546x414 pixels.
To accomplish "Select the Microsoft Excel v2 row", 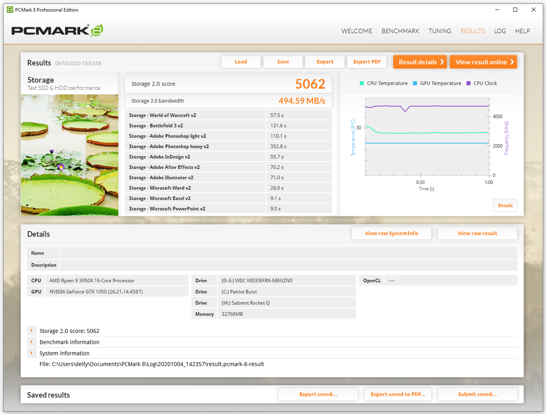I will tap(228, 198).
